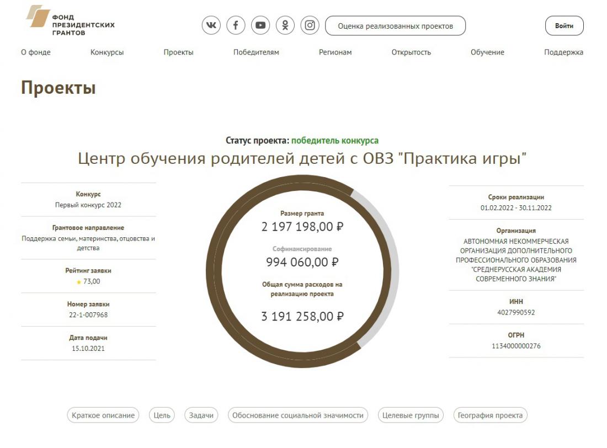Jump to the Задачи section
607x448 pixels.
pyautogui.click(x=201, y=415)
